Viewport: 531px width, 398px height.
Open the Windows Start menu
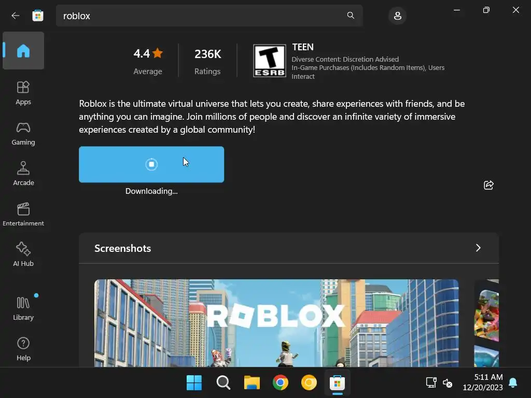coord(194,383)
